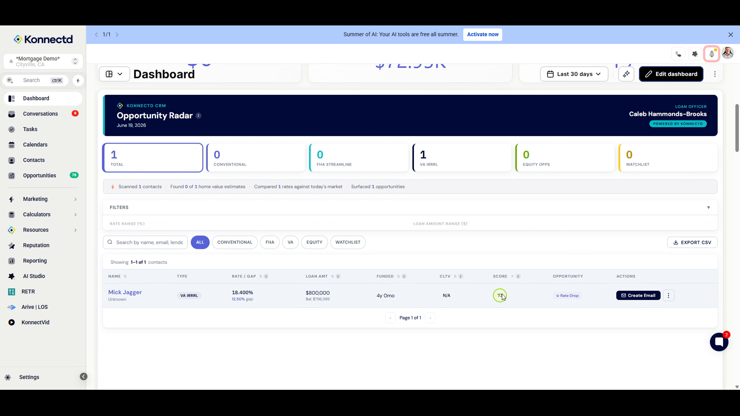Go to previous banner announcement
Image resolution: width=740 pixels, height=416 pixels.
tap(96, 35)
